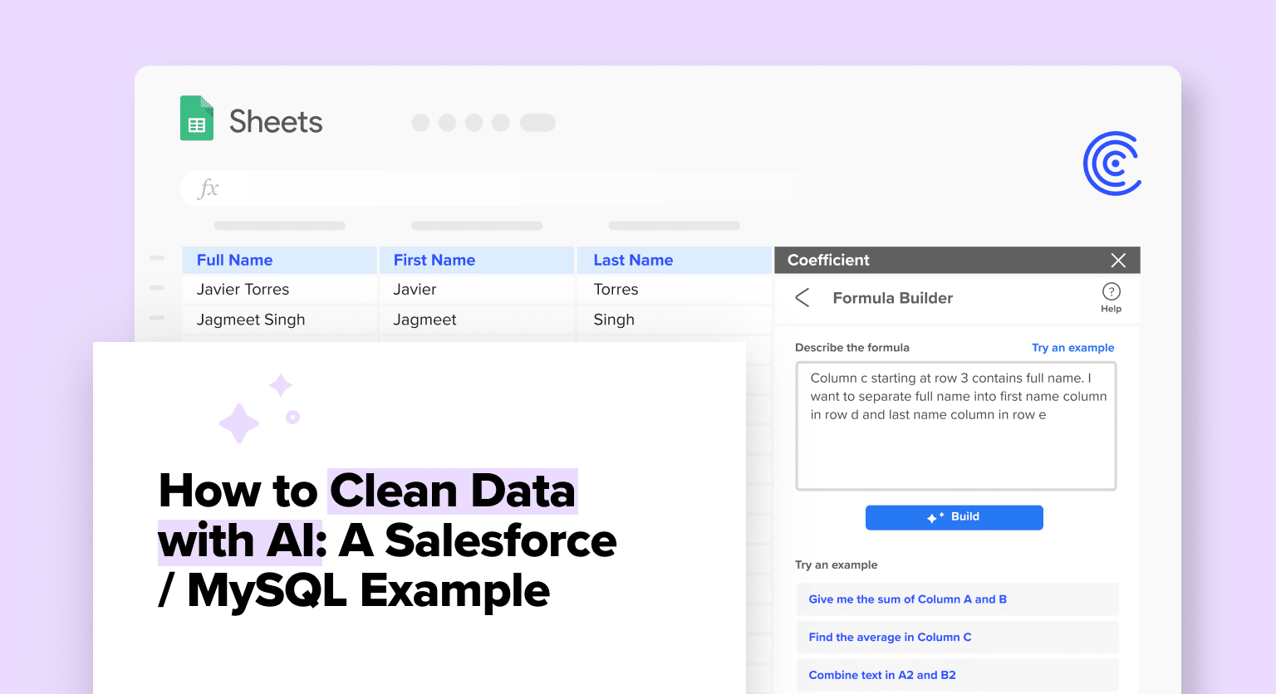The width and height of the screenshot is (1276, 694).
Task: Select the Last Name column header
Action: coord(675,260)
